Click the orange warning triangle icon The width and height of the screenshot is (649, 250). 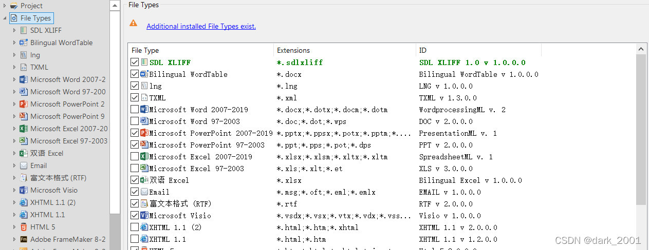coord(133,23)
